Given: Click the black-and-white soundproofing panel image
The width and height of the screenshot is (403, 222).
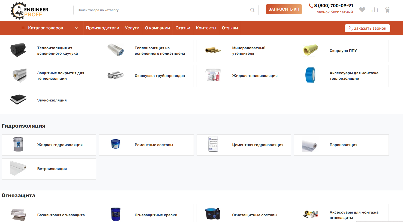Looking at the screenshot, I should pyautogui.click(x=18, y=100).
